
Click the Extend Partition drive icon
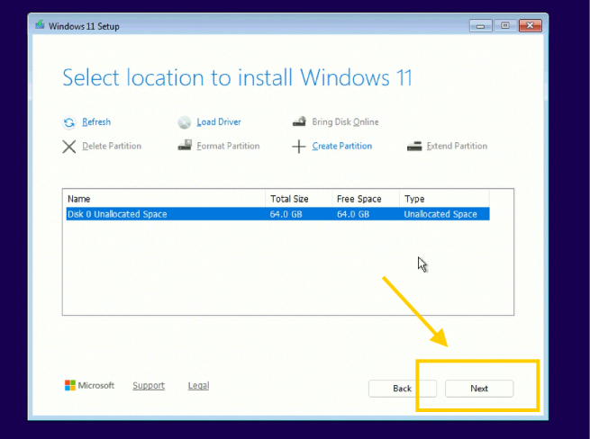[414, 146]
